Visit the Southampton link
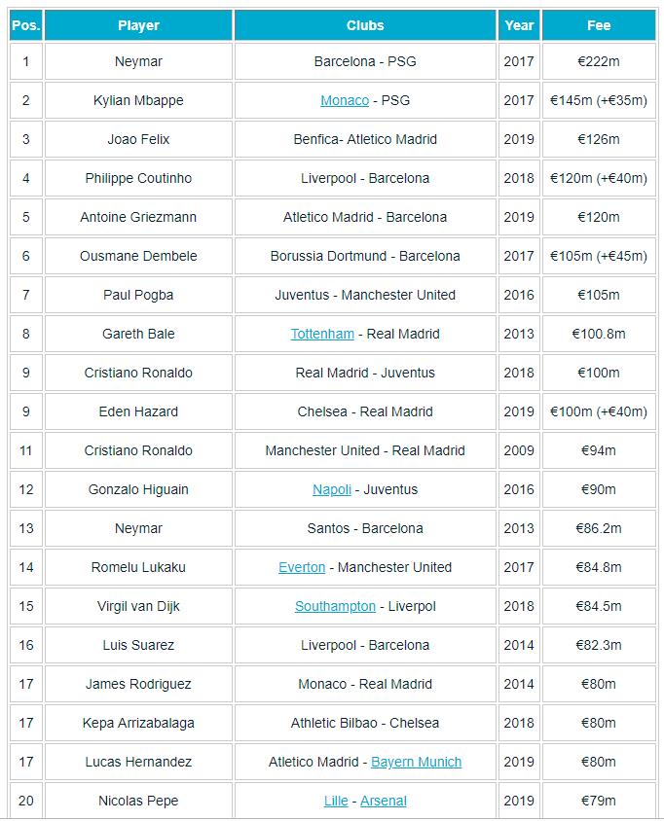The height and width of the screenshot is (821, 664). pos(335,606)
